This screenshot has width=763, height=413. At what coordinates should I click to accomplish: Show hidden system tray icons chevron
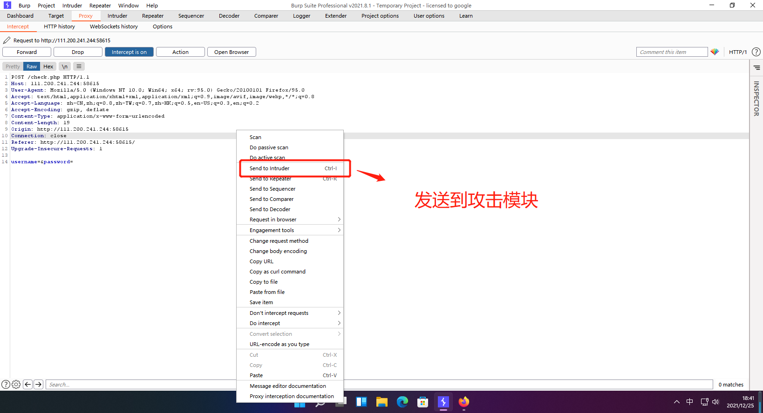pos(677,402)
